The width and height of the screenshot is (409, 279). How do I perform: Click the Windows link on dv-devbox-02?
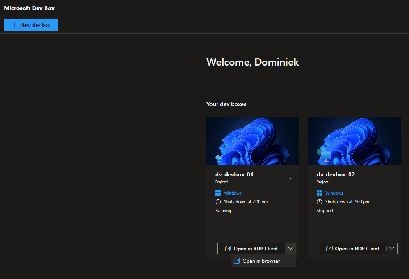pos(334,193)
